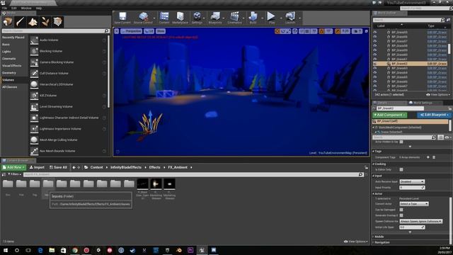Toggle world/local coordinate system icon
This screenshot has height=255, width=453.
(x=295, y=31)
